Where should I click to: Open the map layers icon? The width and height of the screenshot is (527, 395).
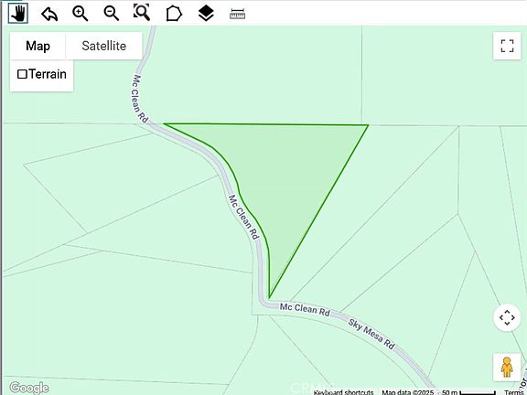point(206,14)
